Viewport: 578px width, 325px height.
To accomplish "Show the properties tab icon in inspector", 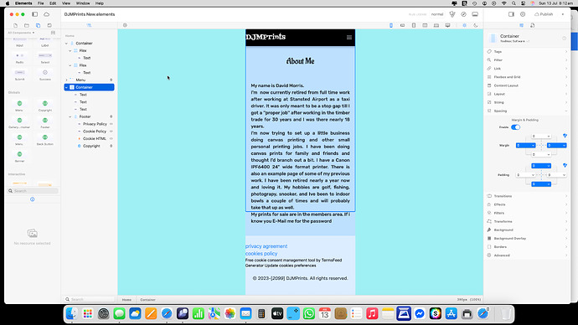I will click(521, 25).
